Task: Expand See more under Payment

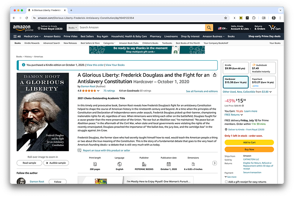Action: click(230, 177)
